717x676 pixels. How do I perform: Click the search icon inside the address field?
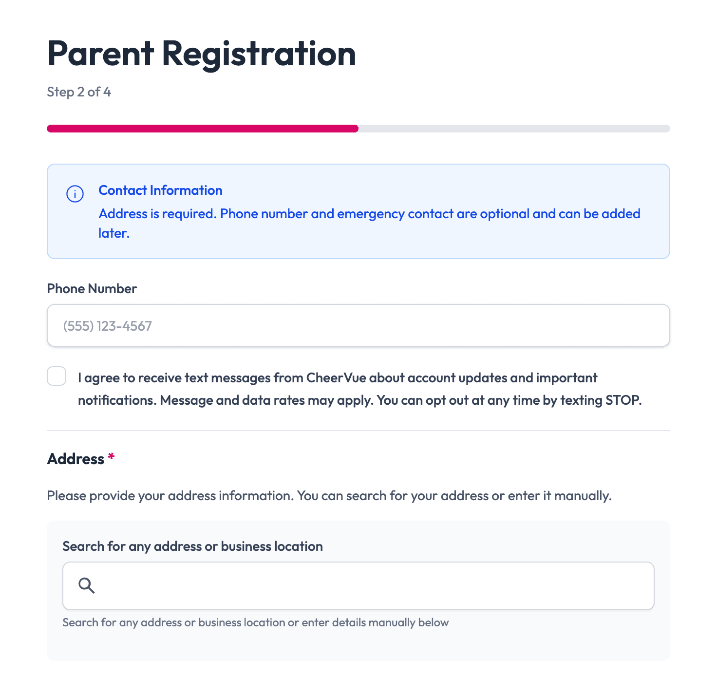tap(87, 585)
